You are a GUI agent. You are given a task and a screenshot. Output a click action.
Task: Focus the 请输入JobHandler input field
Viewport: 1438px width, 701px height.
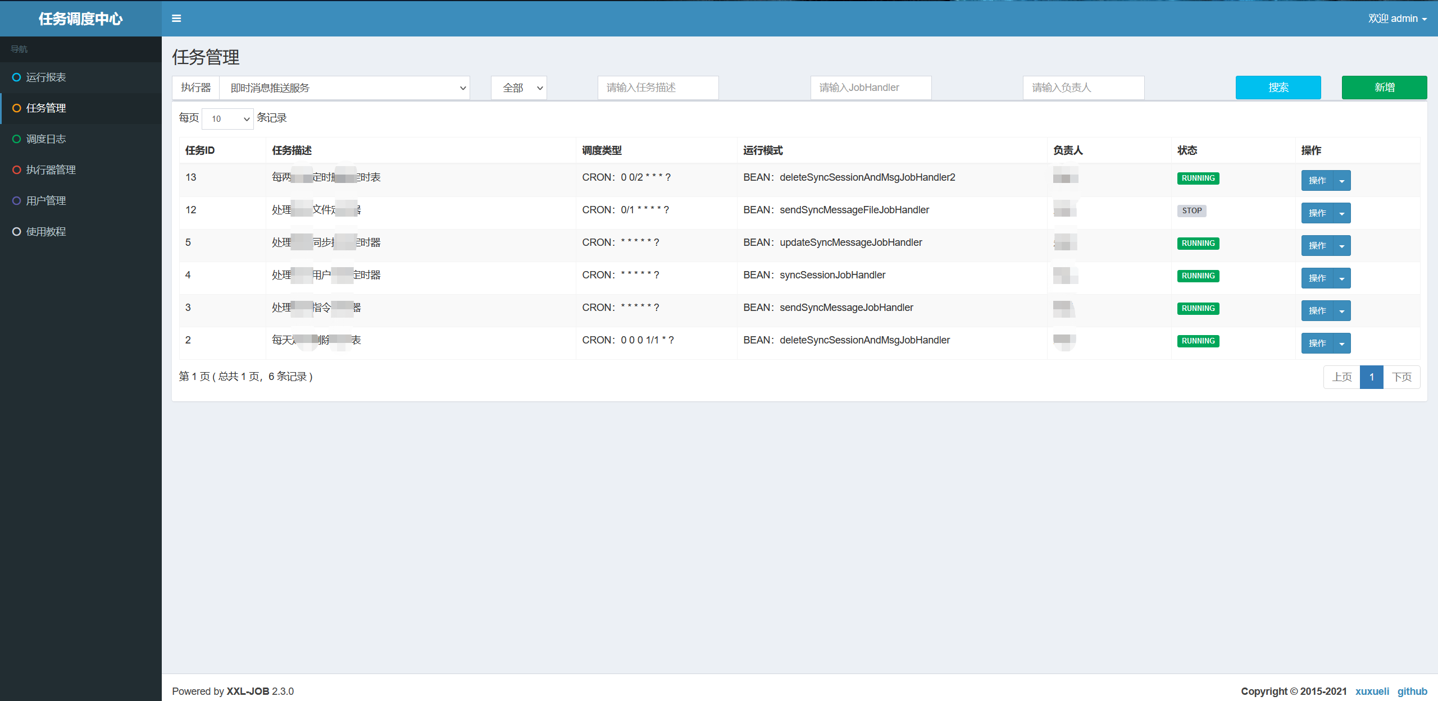(871, 88)
